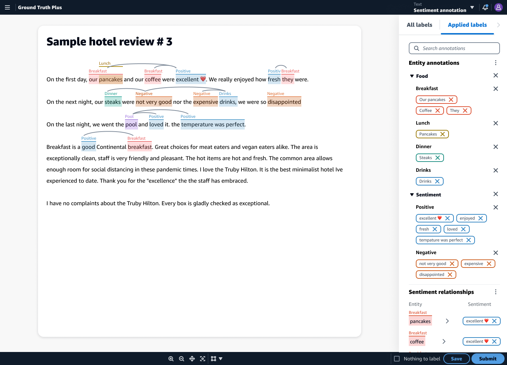Select the pan/move tool in bottom toolbar
The image size is (507, 365).
click(x=192, y=359)
